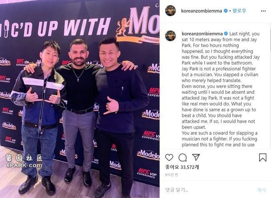Open the header koreanzombiemma profile avatar
Image resolution: width=271 pixels, height=198 pixels.
tap(170, 11)
